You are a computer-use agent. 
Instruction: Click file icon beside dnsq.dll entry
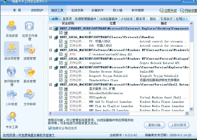coord(66,54)
